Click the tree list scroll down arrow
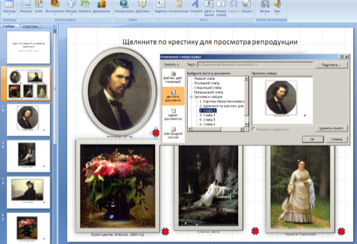 point(246,125)
